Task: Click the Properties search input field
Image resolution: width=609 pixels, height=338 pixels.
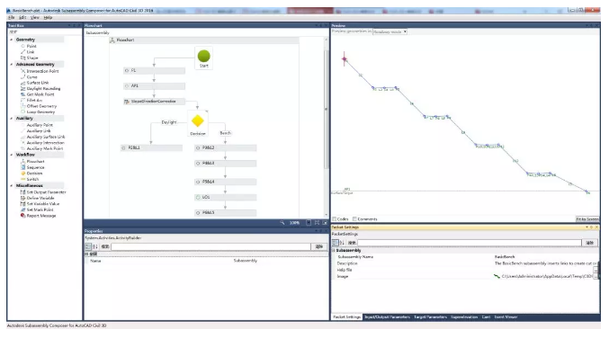Action: click(210, 246)
